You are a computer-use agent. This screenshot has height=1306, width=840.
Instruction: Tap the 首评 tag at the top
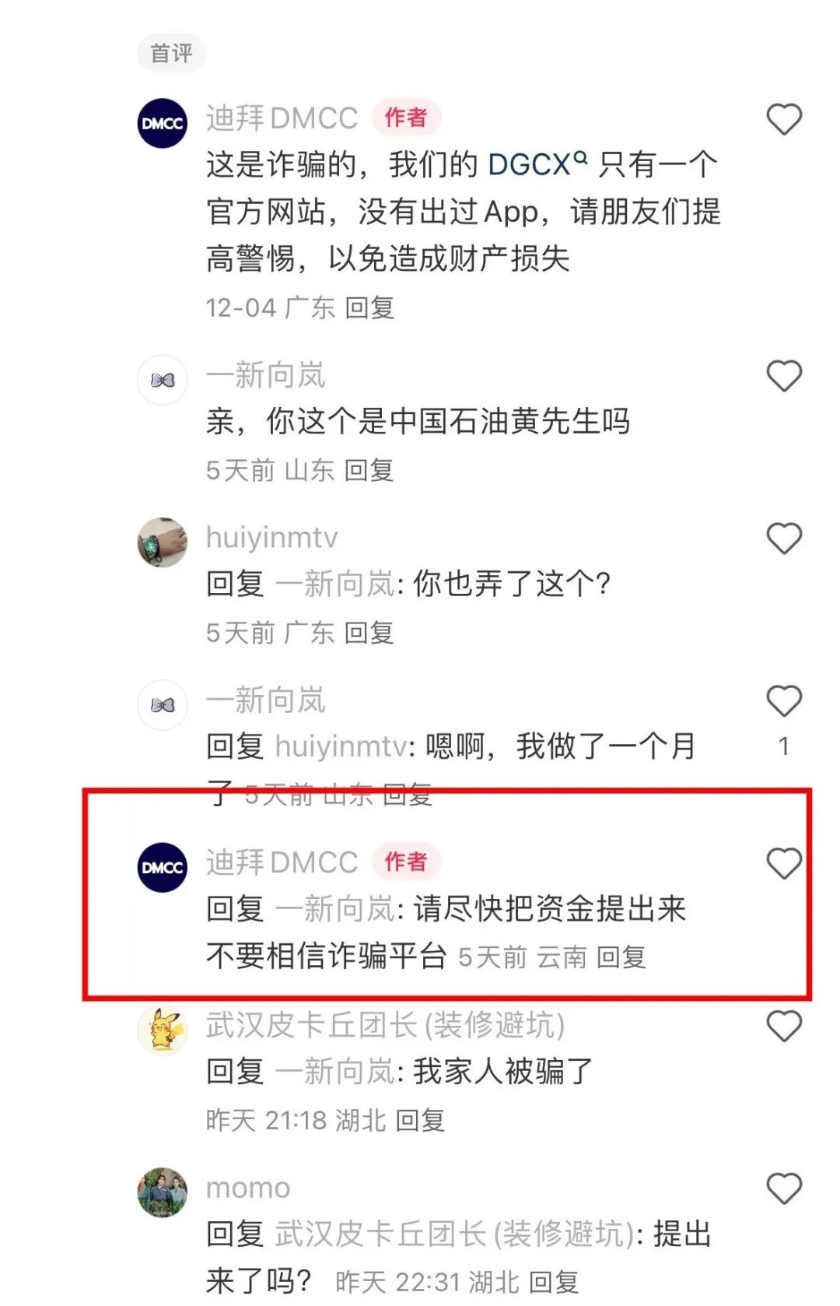(x=172, y=53)
